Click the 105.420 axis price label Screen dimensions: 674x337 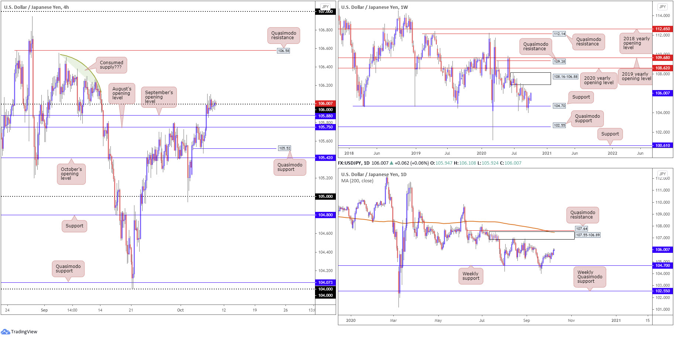click(x=325, y=158)
